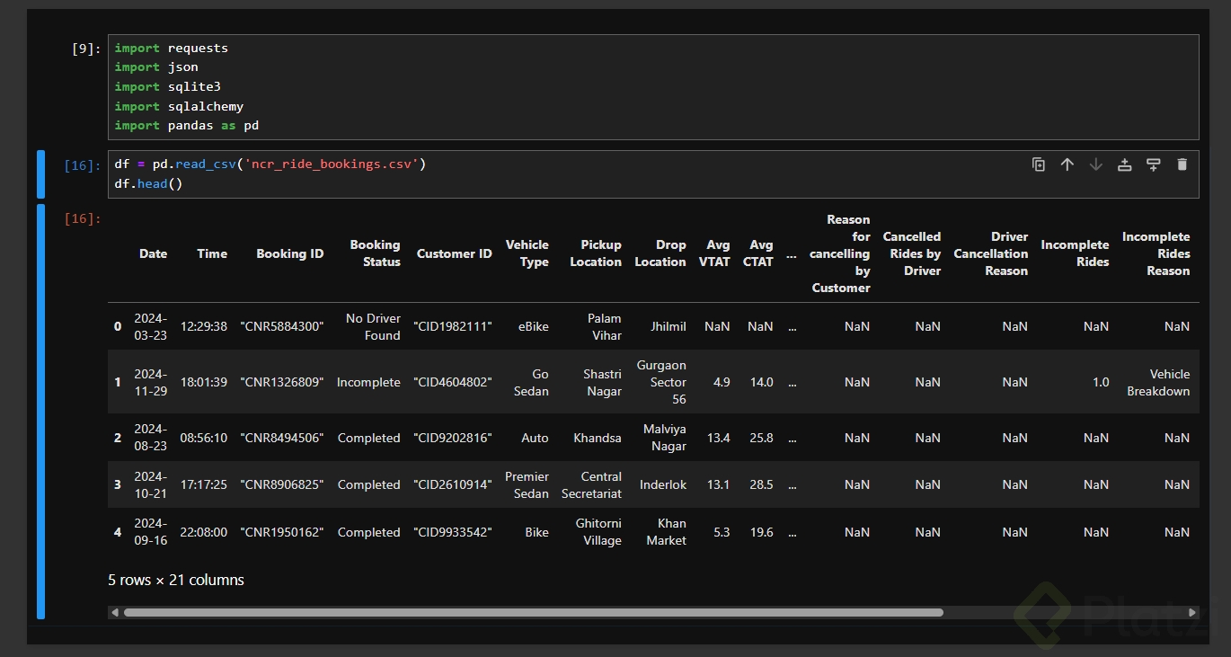
Task: Click the ellipsis hidden-columns header in the table
Action: (792, 254)
